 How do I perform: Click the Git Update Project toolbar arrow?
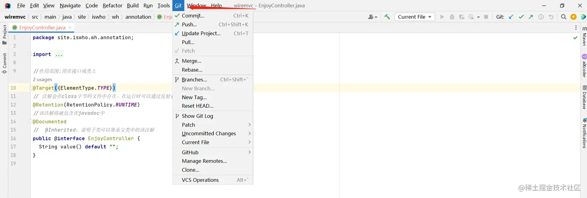click(x=511, y=17)
